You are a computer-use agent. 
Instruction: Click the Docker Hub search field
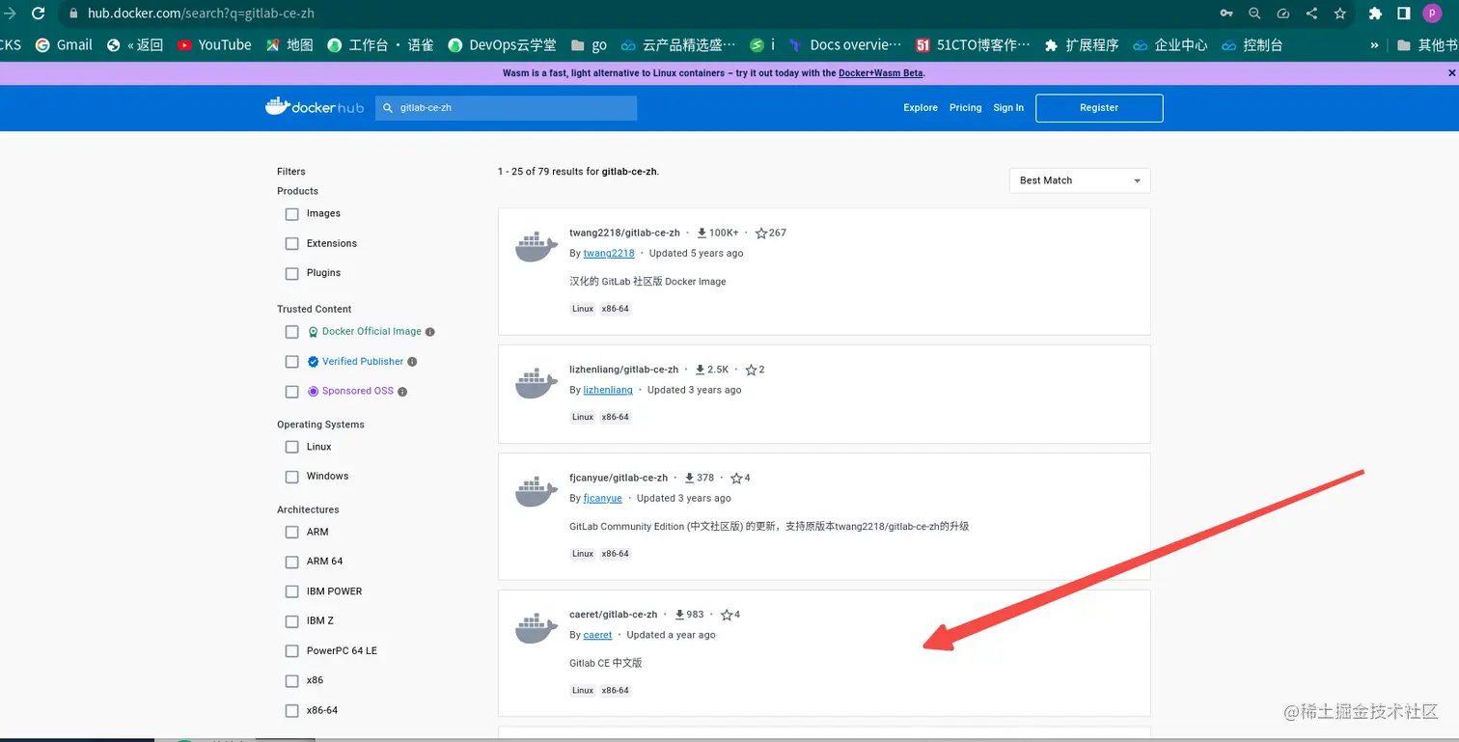tap(507, 108)
